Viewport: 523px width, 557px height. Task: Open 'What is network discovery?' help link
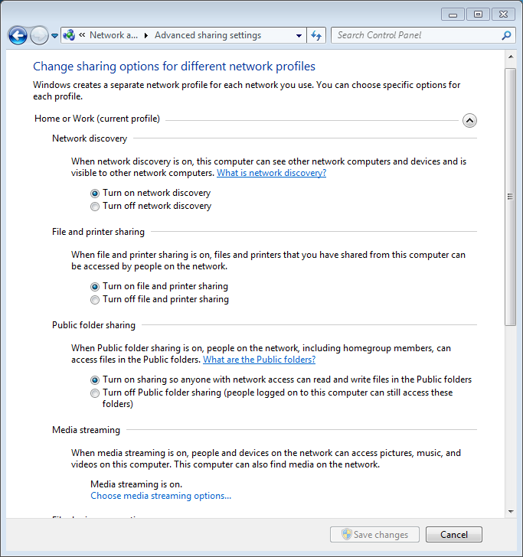click(271, 173)
